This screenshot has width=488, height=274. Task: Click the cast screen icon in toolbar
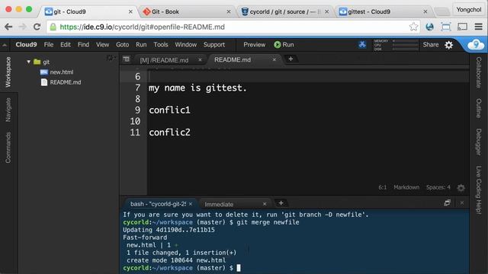point(463,27)
